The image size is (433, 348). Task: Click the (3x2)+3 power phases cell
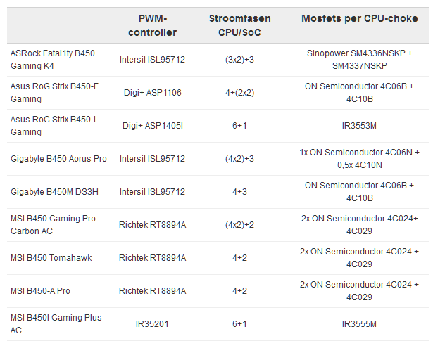pyautogui.click(x=239, y=60)
